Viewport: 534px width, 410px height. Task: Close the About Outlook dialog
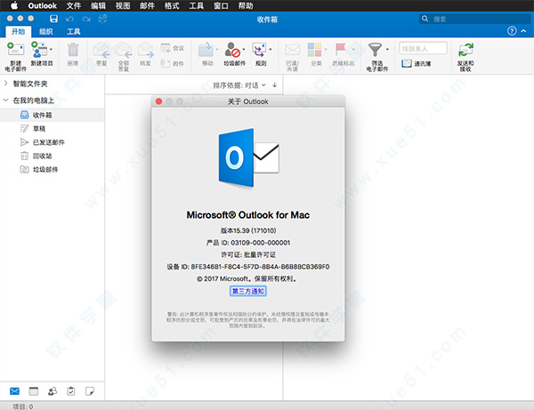pos(158,101)
